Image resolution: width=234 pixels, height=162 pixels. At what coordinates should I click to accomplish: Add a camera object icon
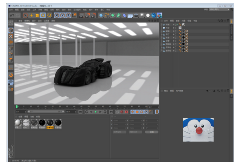click(x=136, y=15)
